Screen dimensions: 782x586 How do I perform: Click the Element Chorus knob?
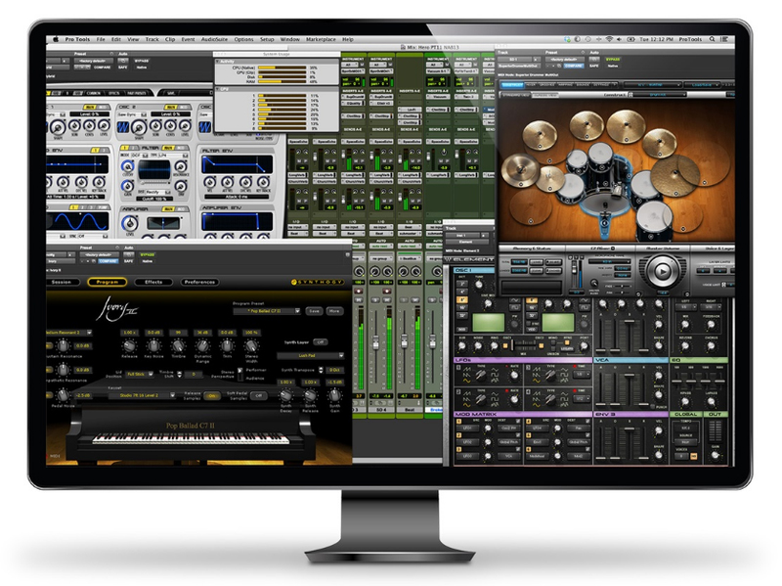pyautogui.click(x=712, y=346)
